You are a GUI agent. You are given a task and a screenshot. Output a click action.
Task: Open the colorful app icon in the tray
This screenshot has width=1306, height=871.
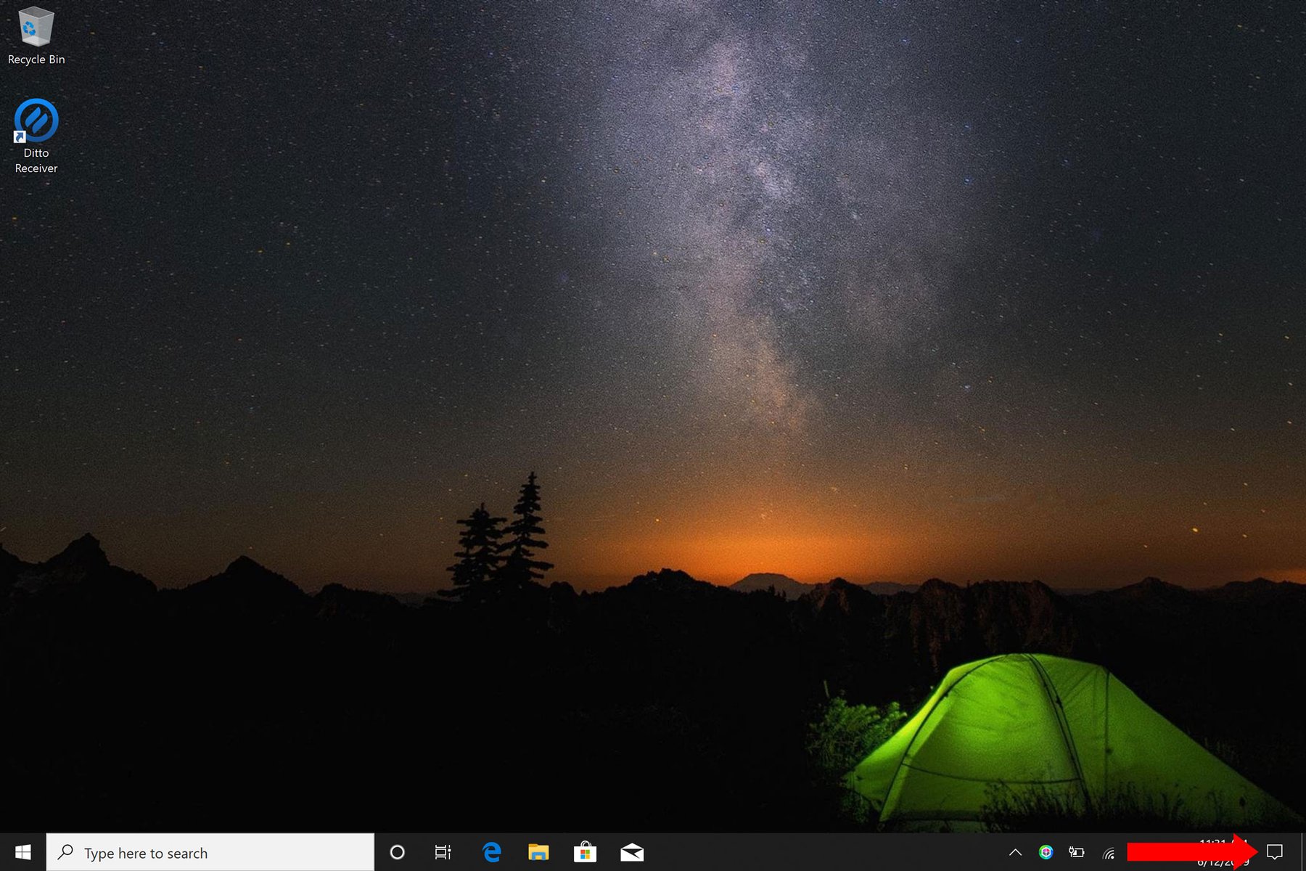pos(1046,852)
